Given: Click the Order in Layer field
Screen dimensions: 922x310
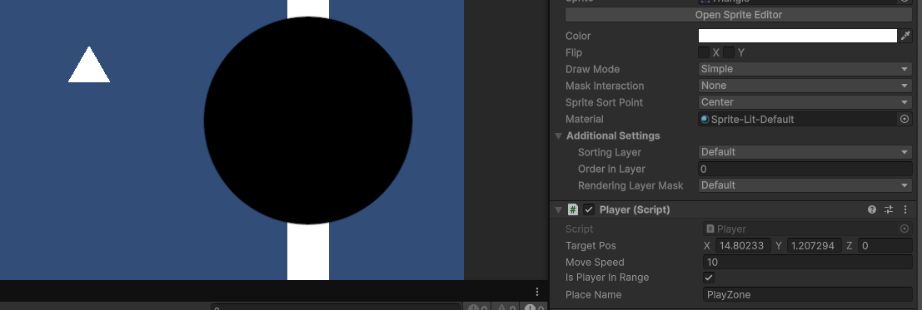Looking at the screenshot, I should click(805, 169).
